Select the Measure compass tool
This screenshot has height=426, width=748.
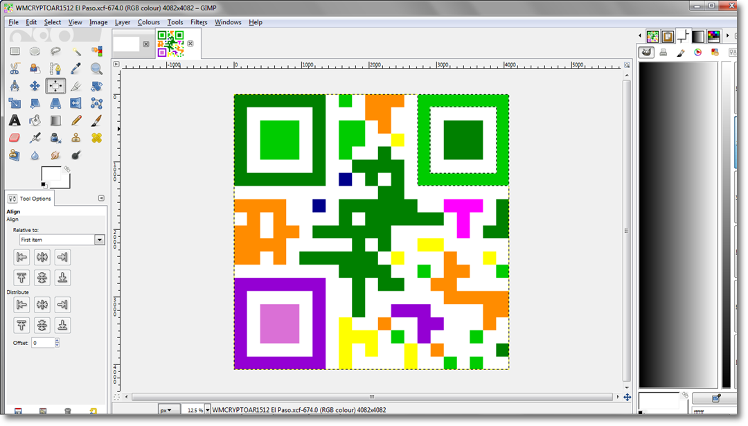click(x=15, y=86)
